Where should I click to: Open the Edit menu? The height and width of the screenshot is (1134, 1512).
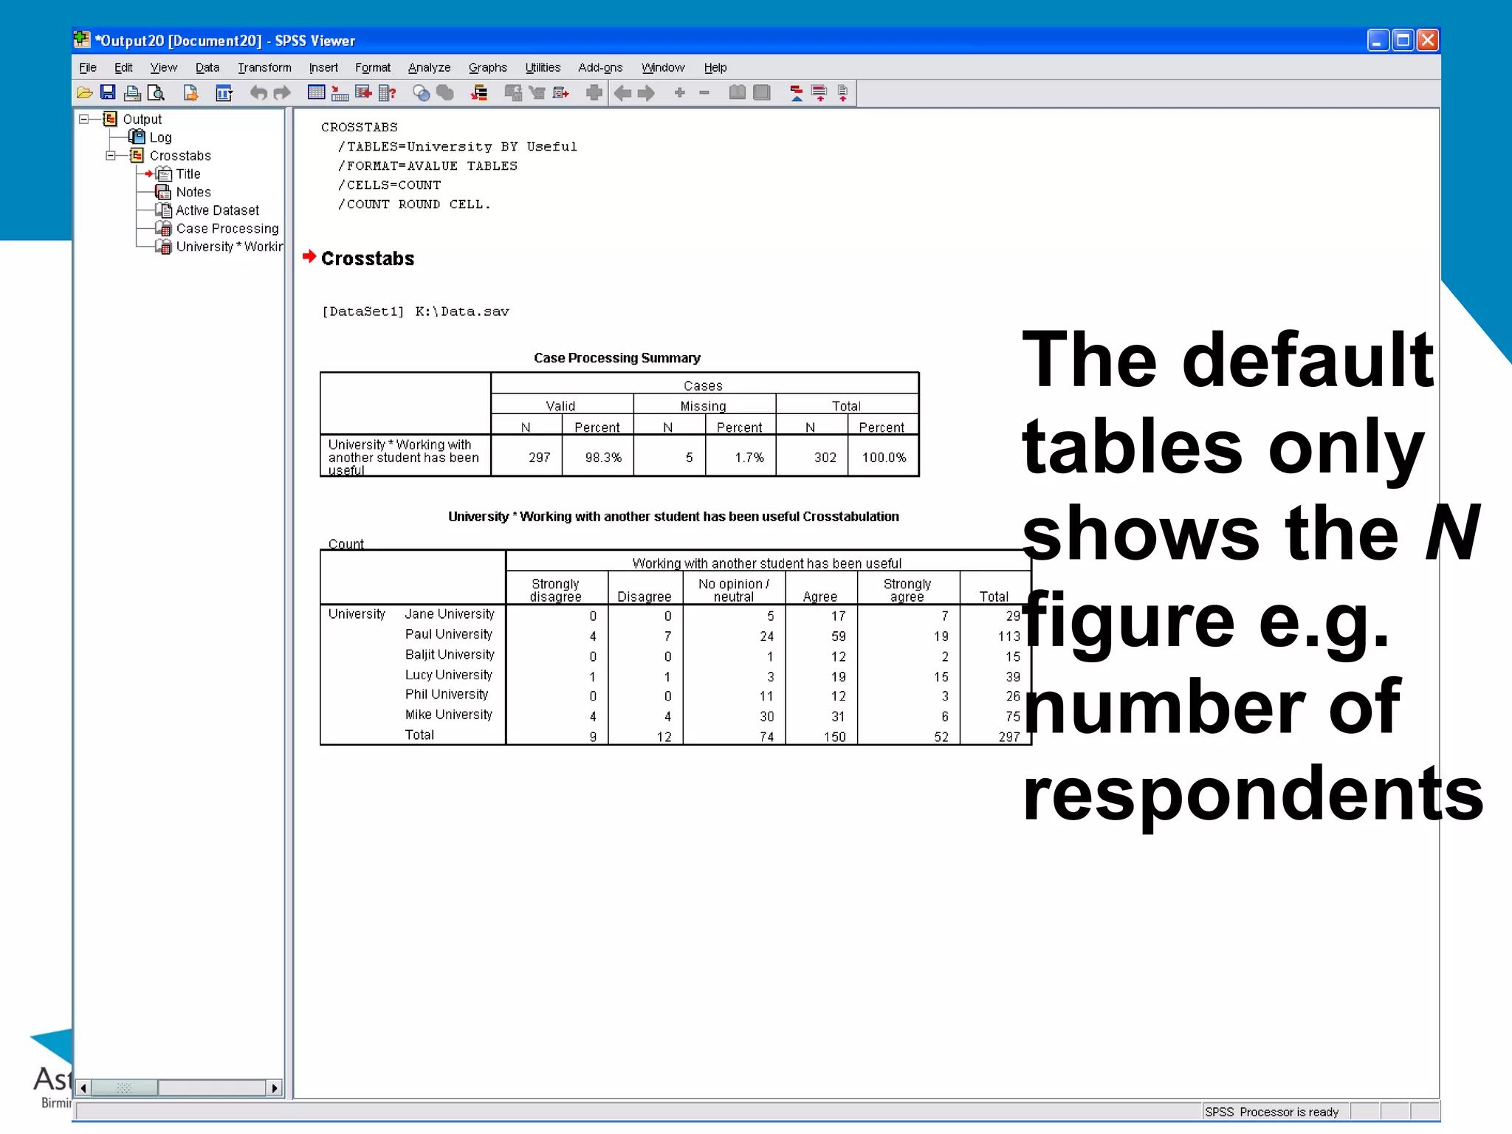point(123,68)
